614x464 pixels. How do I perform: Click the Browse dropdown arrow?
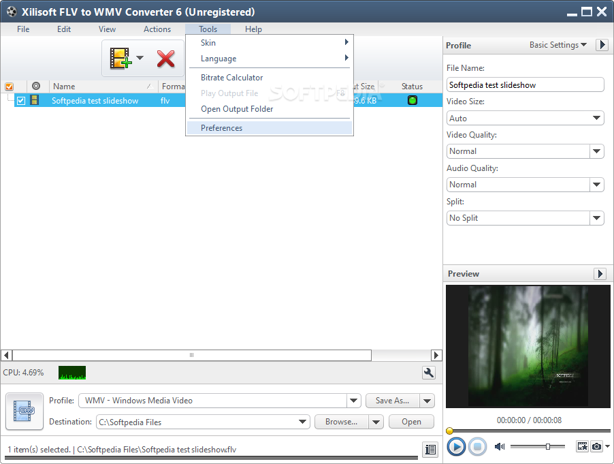(x=376, y=422)
